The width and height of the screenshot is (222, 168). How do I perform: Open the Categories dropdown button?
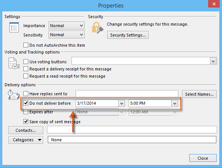click(26, 140)
